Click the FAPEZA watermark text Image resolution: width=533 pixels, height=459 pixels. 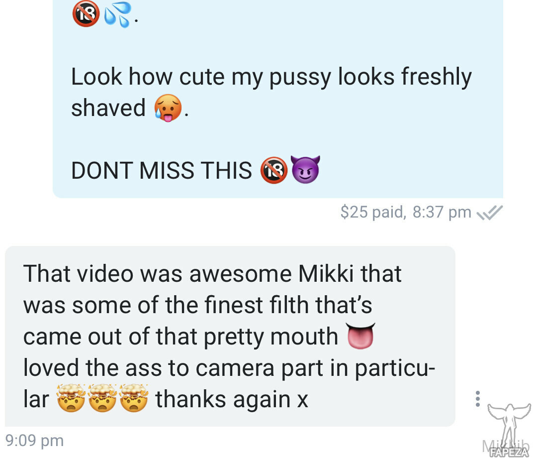(x=509, y=453)
